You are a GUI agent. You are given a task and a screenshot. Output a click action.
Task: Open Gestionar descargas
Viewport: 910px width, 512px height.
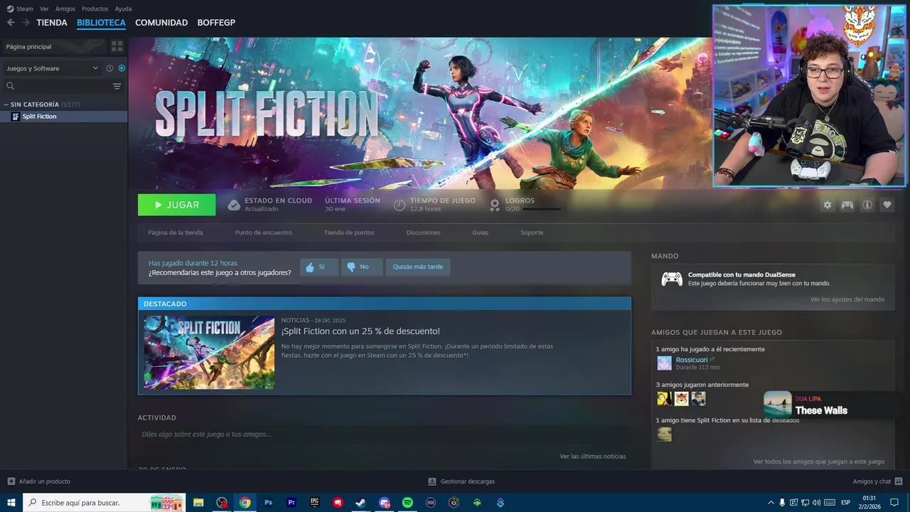pos(461,481)
